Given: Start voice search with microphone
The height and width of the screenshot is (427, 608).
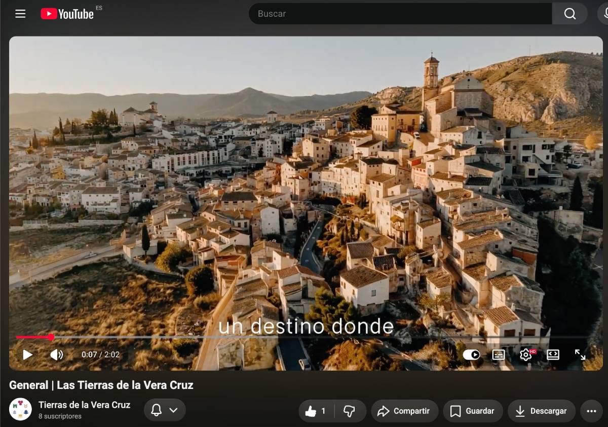Looking at the screenshot, I should [604, 14].
